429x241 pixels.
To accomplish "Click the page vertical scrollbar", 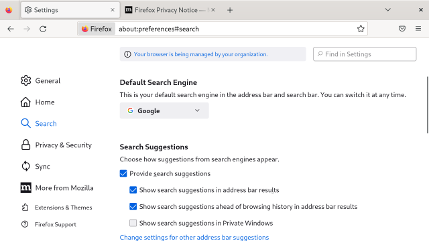I will tap(428, 105).
